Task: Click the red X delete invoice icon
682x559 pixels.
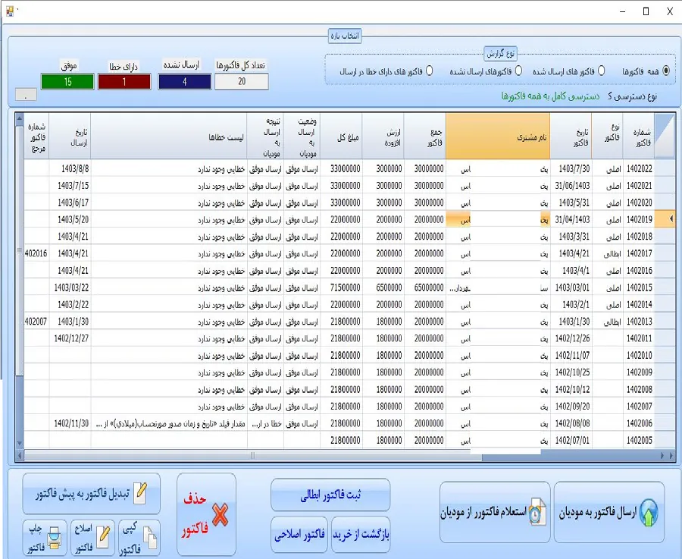Action: pyautogui.click(x=221, y=517)
